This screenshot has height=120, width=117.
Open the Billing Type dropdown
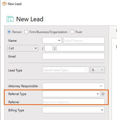pyautogui.click(x=73, y=110)
